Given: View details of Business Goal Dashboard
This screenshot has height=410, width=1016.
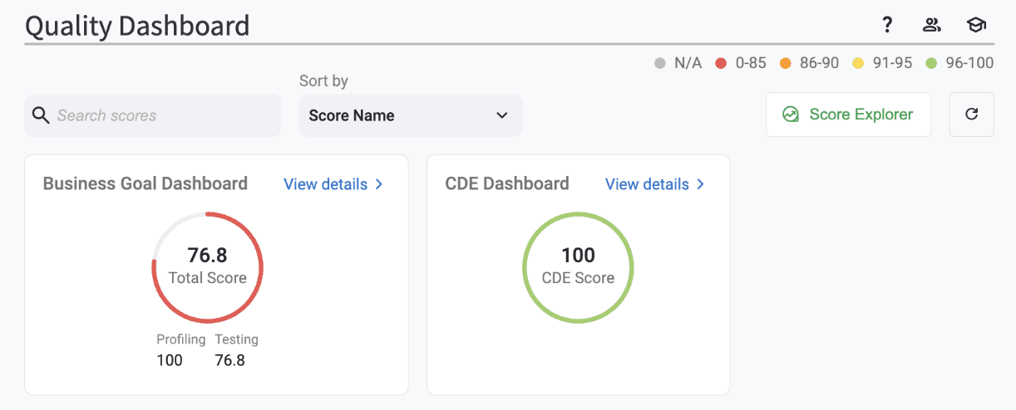Looking at the screenshot, I should pos(326,184).
